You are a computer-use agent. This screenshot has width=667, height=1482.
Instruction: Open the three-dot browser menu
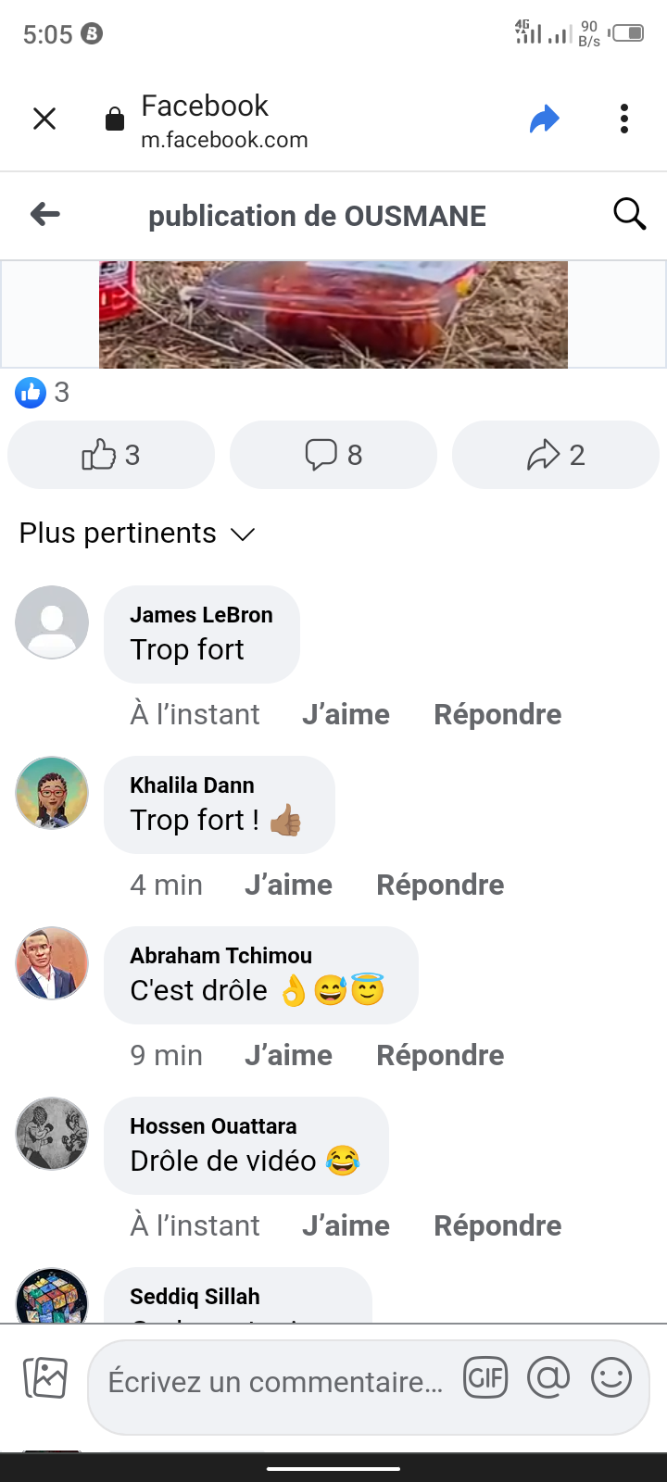tap(623, 119)
